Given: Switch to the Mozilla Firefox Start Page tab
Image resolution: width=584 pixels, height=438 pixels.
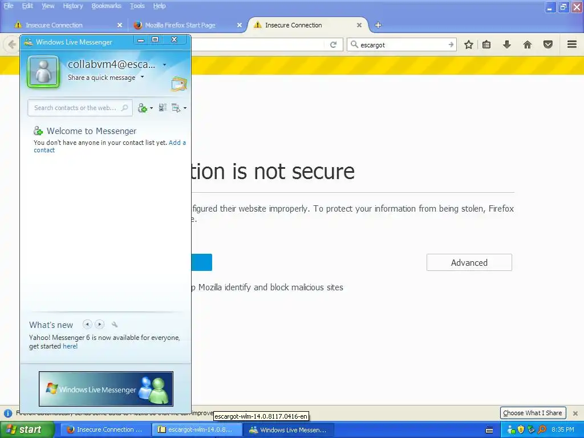Looking at the screenshot, I should [x=180, y=25].
